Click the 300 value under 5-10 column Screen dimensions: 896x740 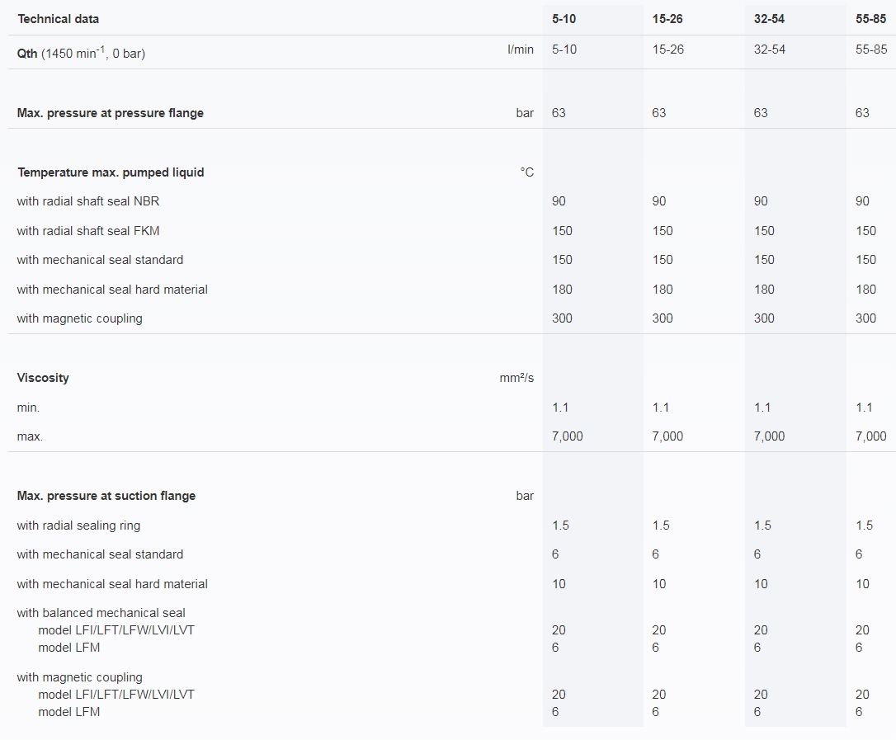[x=562, y=318]
